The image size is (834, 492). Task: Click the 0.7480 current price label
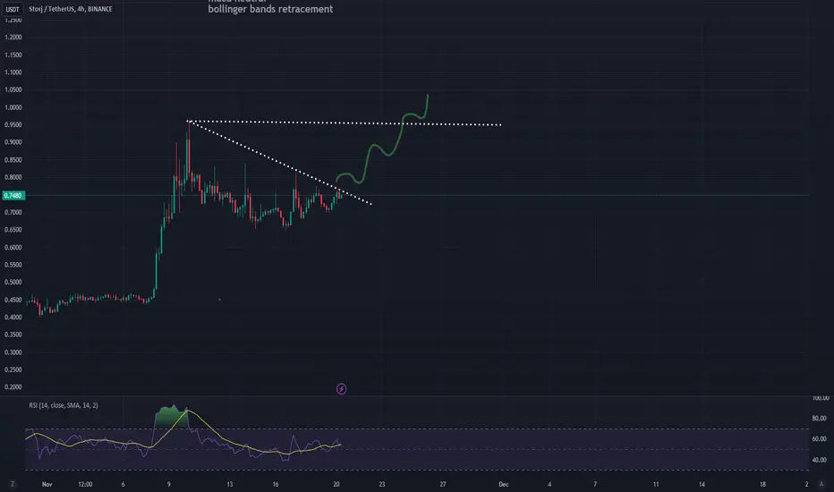(13, 196)
